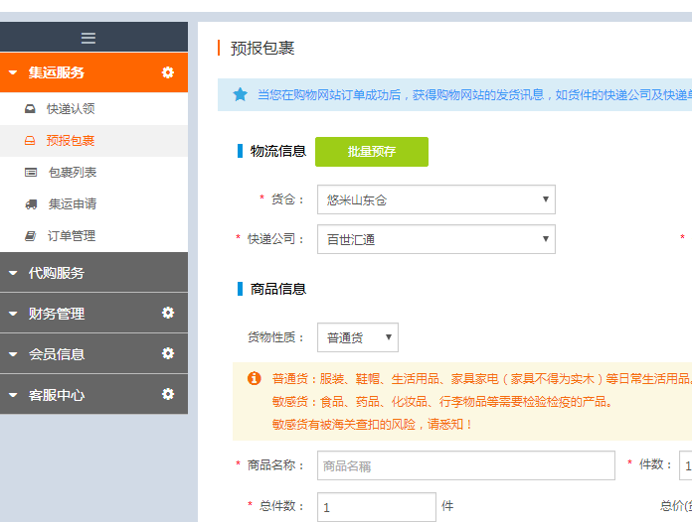Viewport: 692px width, 522px height.
Task: Click the gear icon beside 客服中心
Action: (168, 394)
